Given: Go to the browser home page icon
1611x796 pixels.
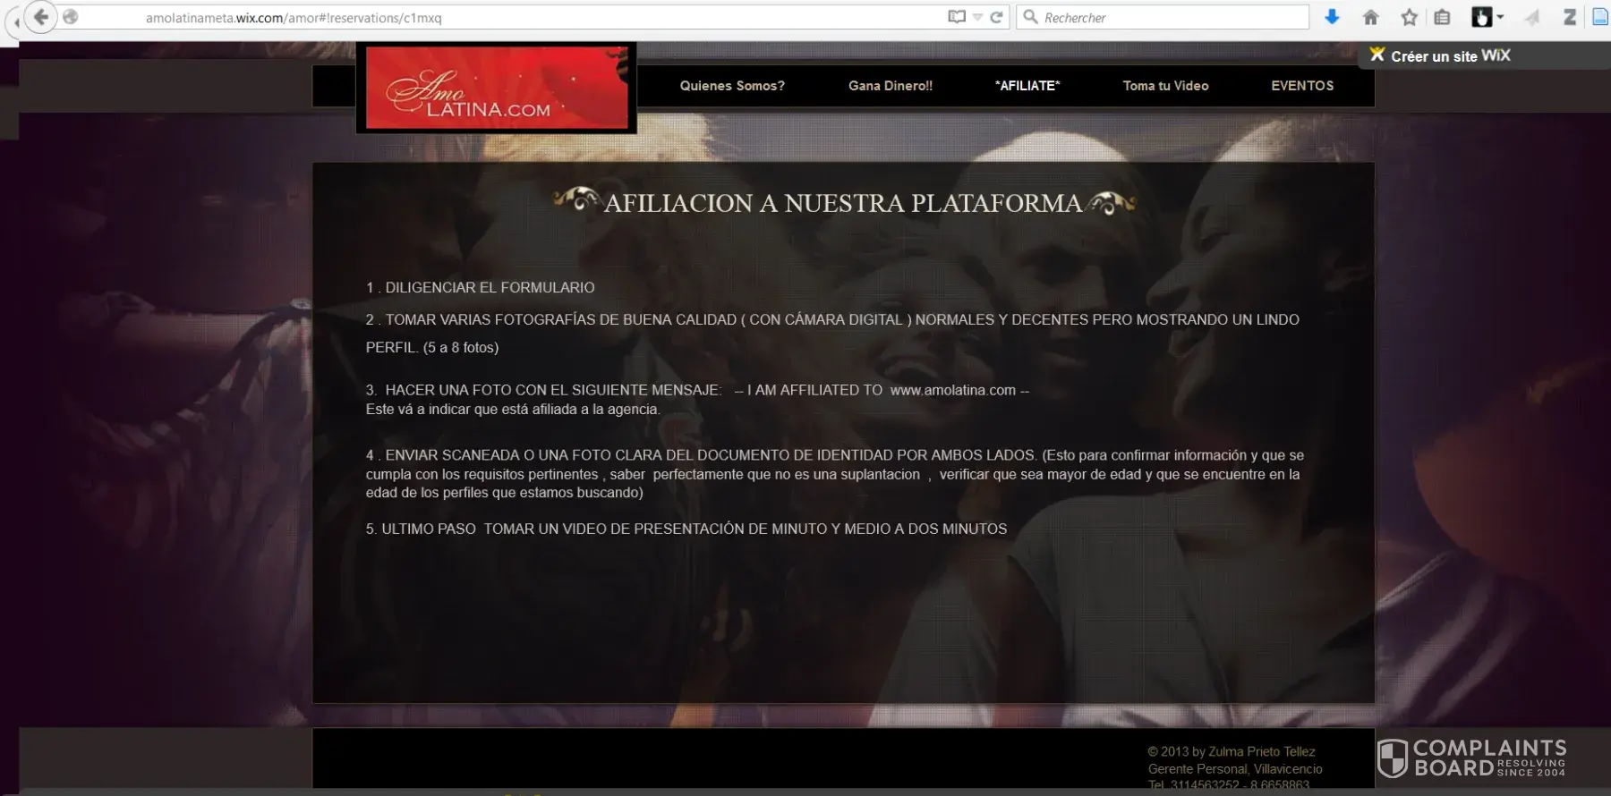Looking at the screenshot, I should [1370, 17].
